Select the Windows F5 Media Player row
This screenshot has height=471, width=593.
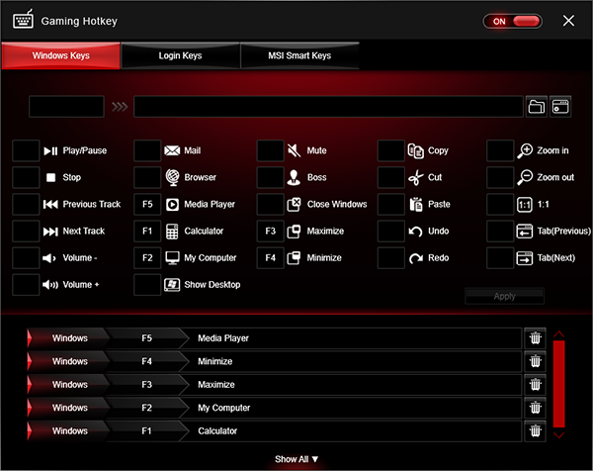tap(275, 338)
